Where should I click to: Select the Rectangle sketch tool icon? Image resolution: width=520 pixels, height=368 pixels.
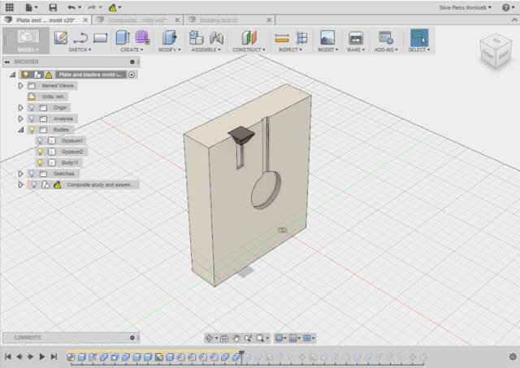101,38
